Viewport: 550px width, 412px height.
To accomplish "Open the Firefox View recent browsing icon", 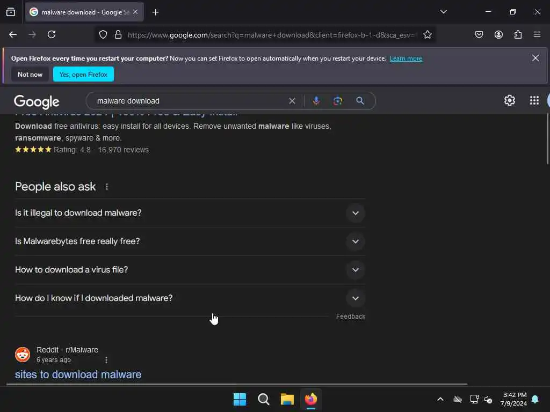I will (11, 12).
